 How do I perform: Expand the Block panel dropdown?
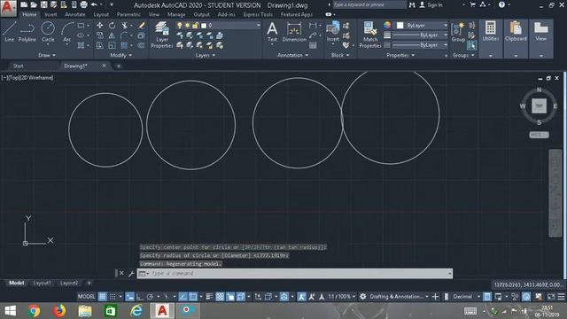point(340,55)
